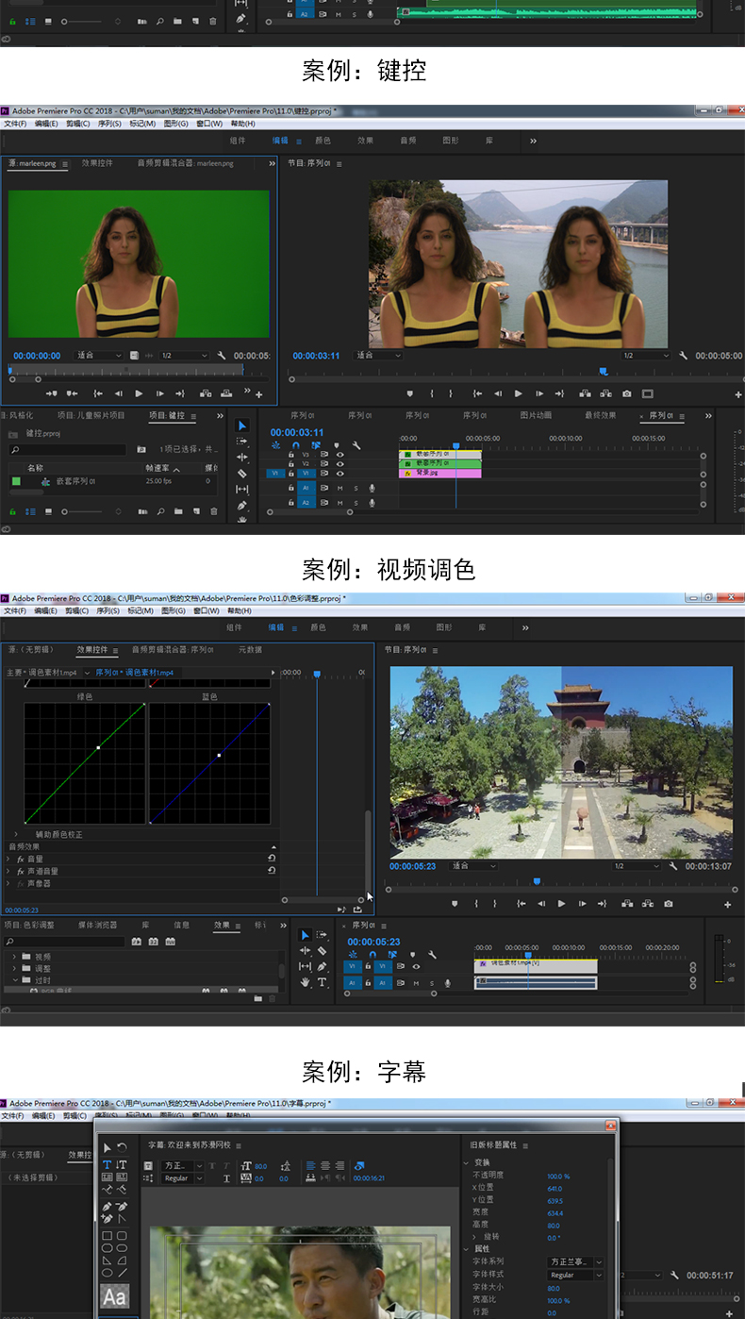Viewport: 745px width, 1319px height.
Task: Enable A1 voice-over mic in 键控 timeline
Action: pyautogui.click(x=372, y=488)
